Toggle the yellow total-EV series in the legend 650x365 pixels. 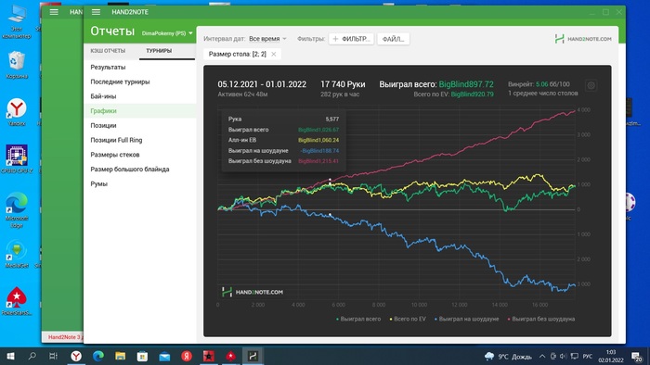pos(408,319)
